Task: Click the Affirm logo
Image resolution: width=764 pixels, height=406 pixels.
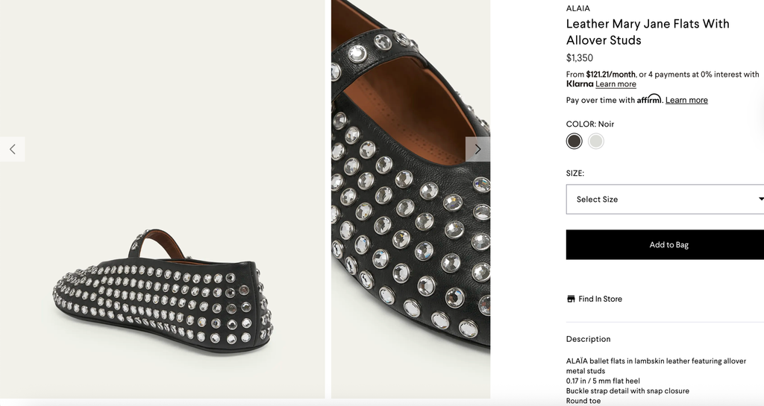Action: (x=649, y=100)
